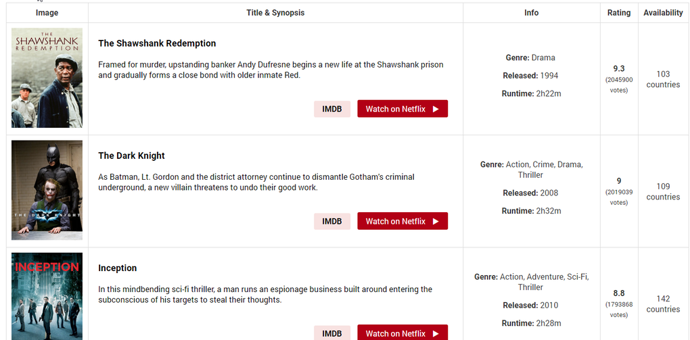Click The Shawshank Redemption title text
This screenshot has height=340, width=690.
tap(157, 43)
